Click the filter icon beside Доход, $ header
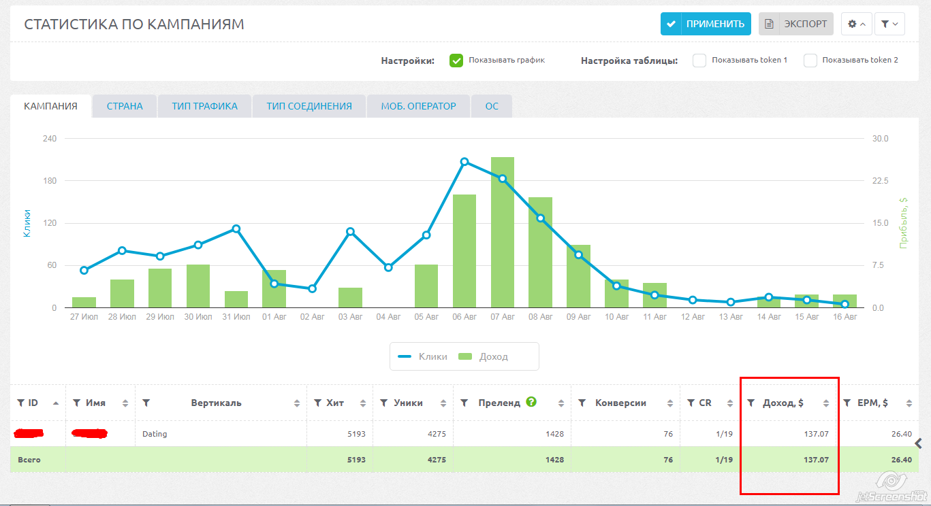 pyautogui.click(x=751, y=403)
